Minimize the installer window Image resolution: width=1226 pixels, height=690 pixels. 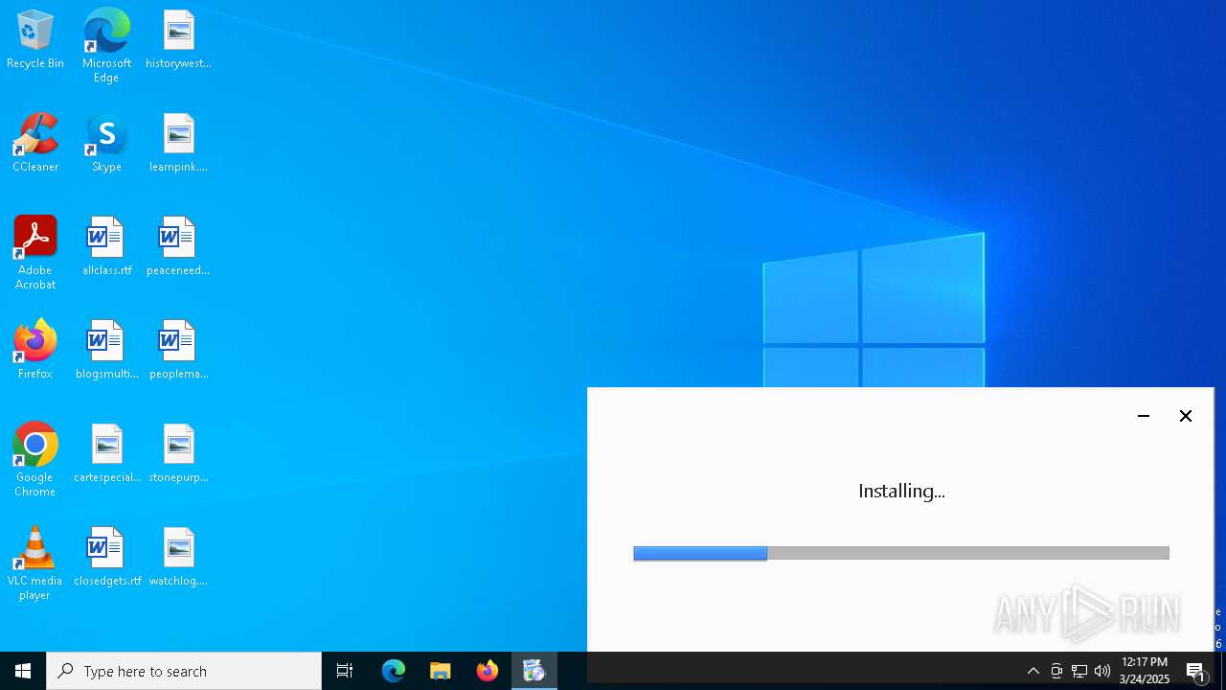(x=1144, y=416)
